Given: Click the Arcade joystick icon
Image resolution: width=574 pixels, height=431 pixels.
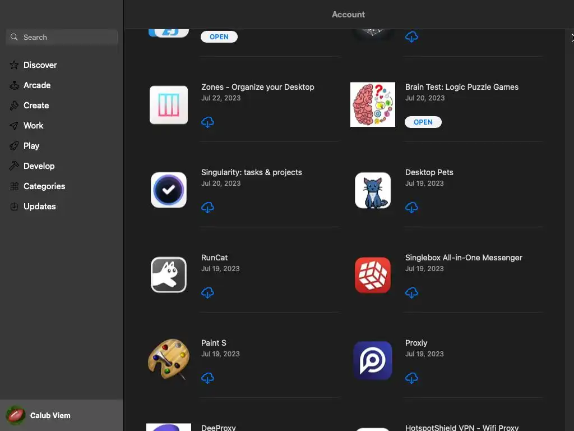Looking at the screenshot, I should tap(14, 85).
